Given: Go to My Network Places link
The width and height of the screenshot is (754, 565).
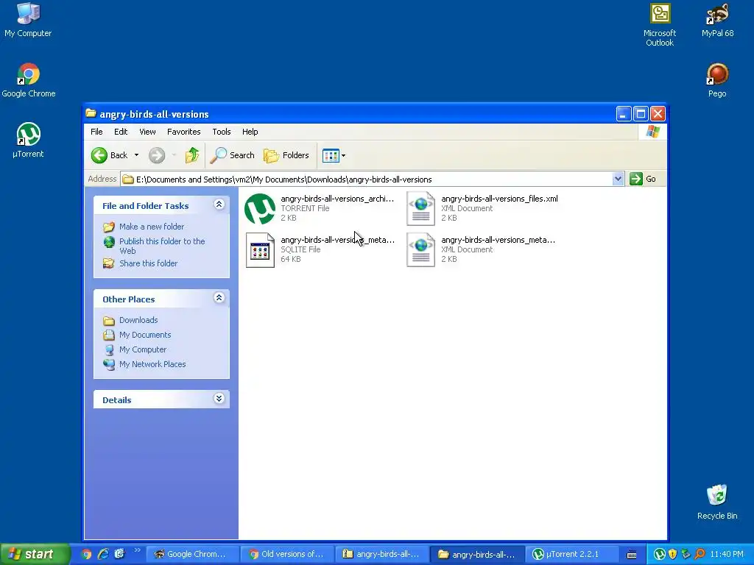Looking at the screenshot, I should pyautogui.click(x=152, y=364).
